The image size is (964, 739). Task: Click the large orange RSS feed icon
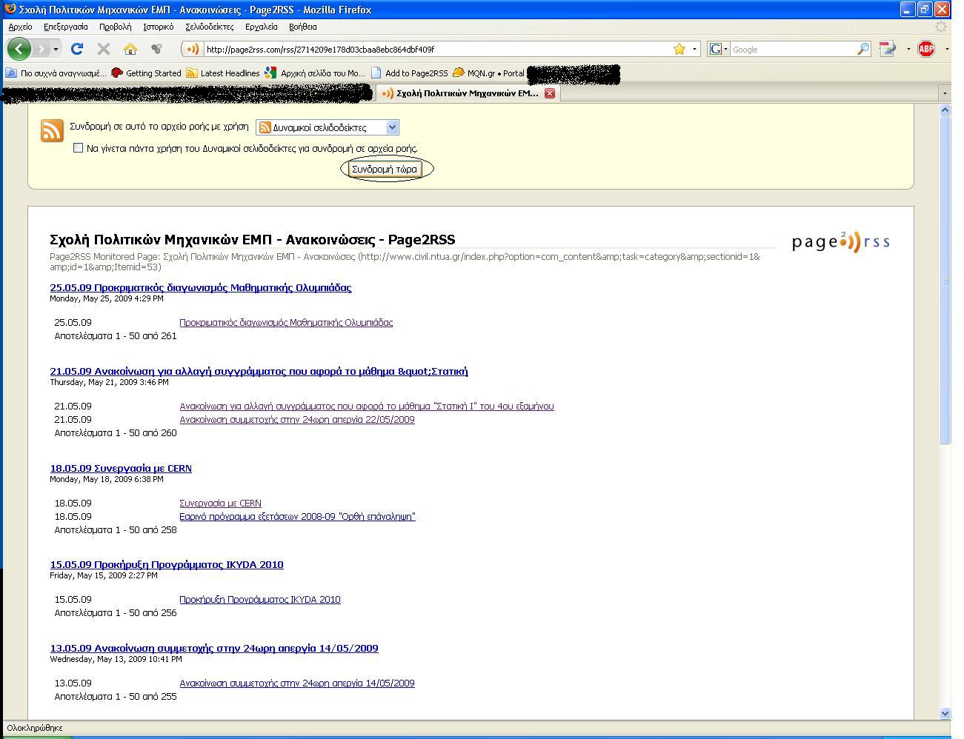tap(52, 130)
